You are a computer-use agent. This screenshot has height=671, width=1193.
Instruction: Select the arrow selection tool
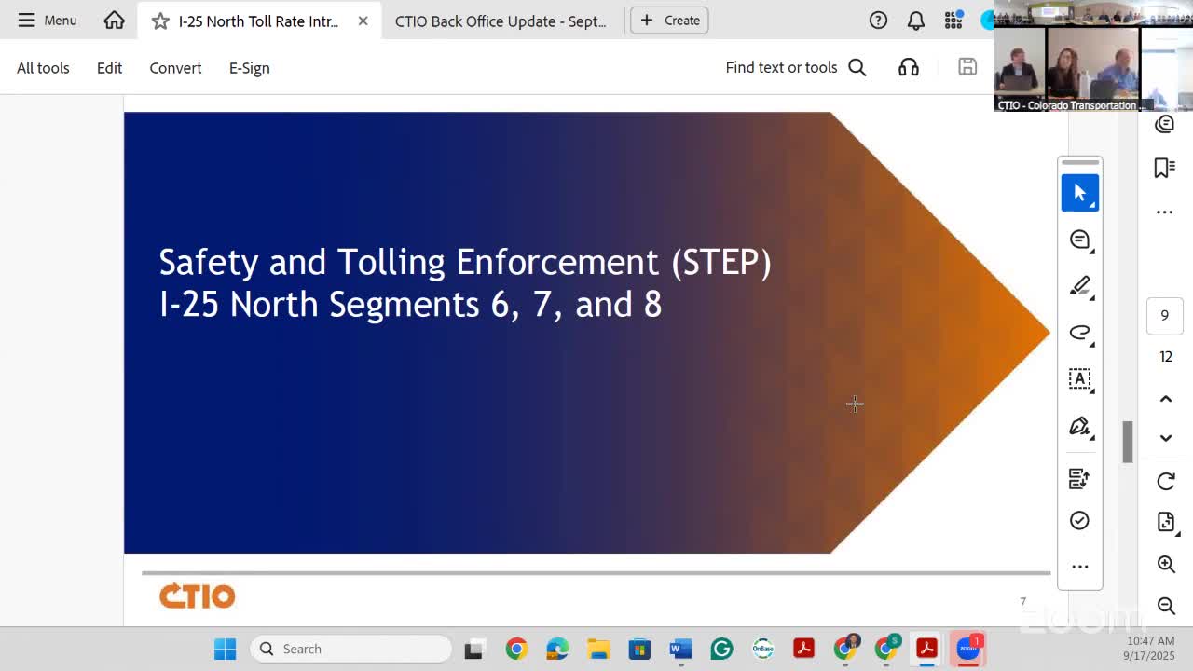pos(1079,193)
